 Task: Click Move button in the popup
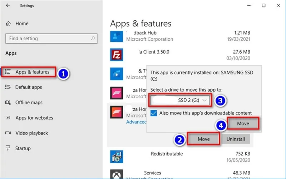[243, 124]
